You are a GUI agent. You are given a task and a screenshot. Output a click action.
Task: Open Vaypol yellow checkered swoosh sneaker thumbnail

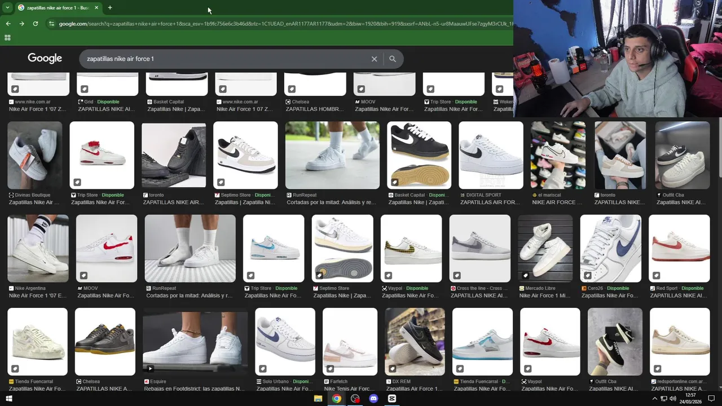(x=411, y=248)
